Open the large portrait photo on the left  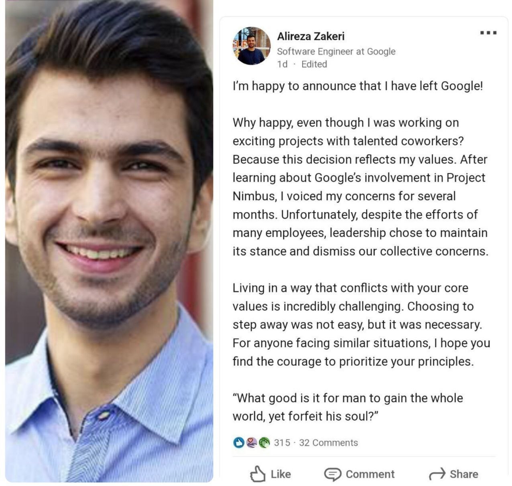click(109, 241)
